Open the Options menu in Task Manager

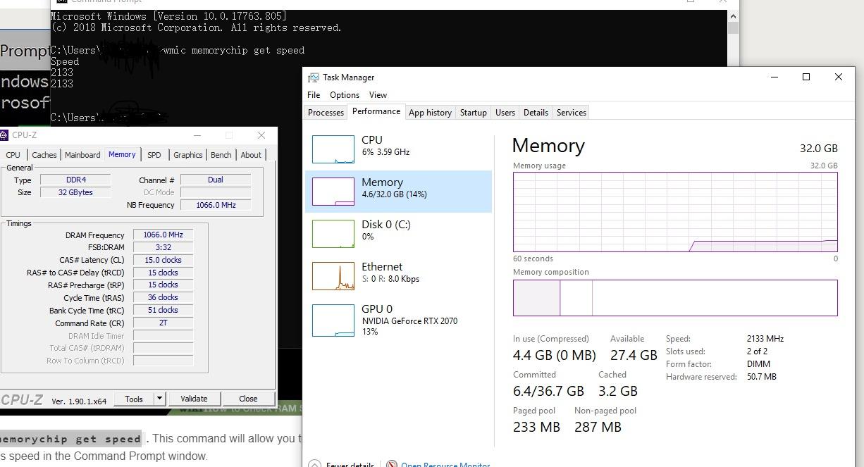coord(345,95)
